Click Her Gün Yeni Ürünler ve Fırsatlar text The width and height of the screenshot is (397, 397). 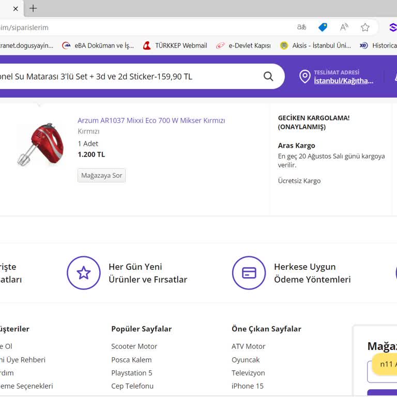point(148,273)
